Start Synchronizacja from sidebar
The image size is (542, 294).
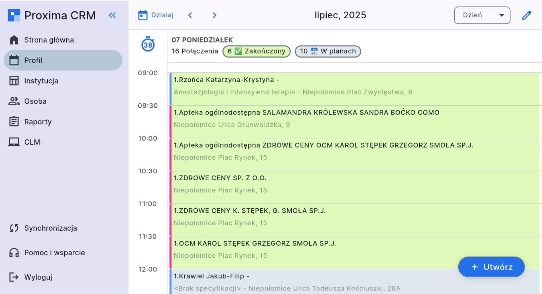point(50,228)
